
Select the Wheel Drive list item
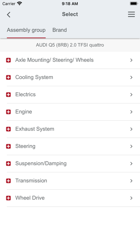click(x=70, y=198)
